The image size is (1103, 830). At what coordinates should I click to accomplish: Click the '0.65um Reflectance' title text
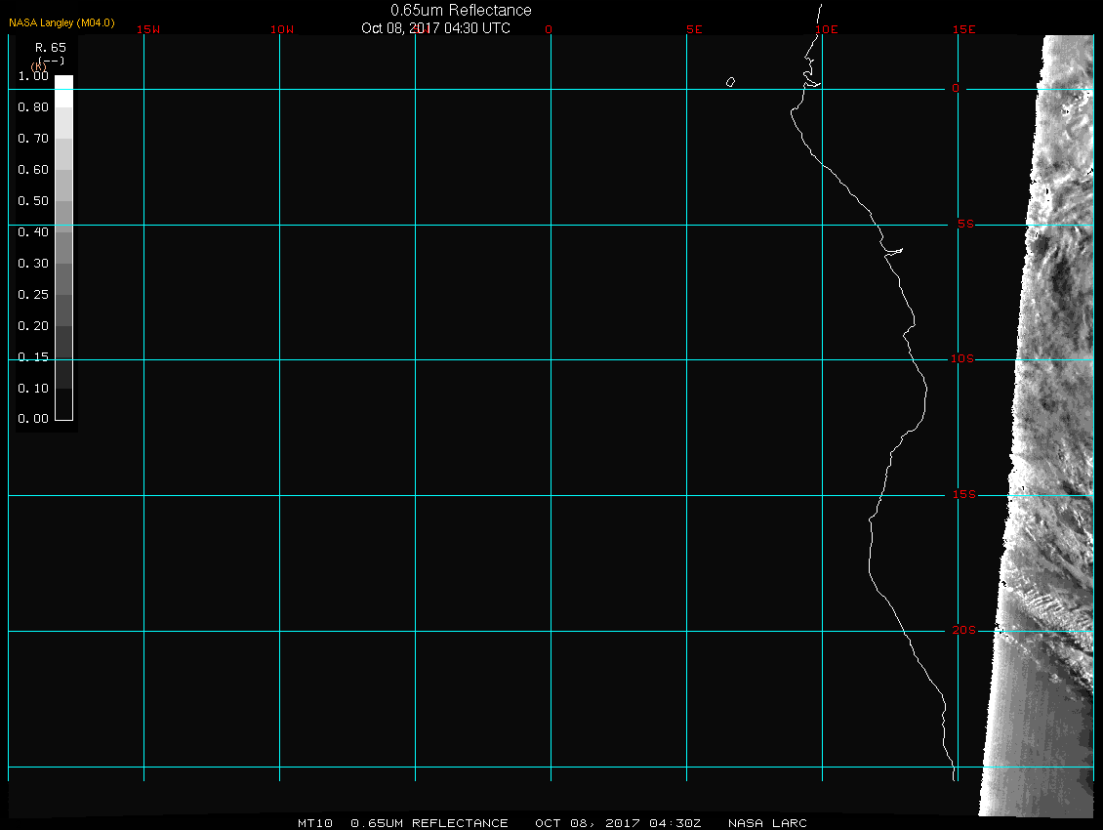pos(461,11)
